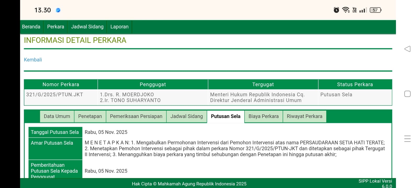Tap the battery level indicator
This screenshot has height=188, width=419.
[375, 10]
